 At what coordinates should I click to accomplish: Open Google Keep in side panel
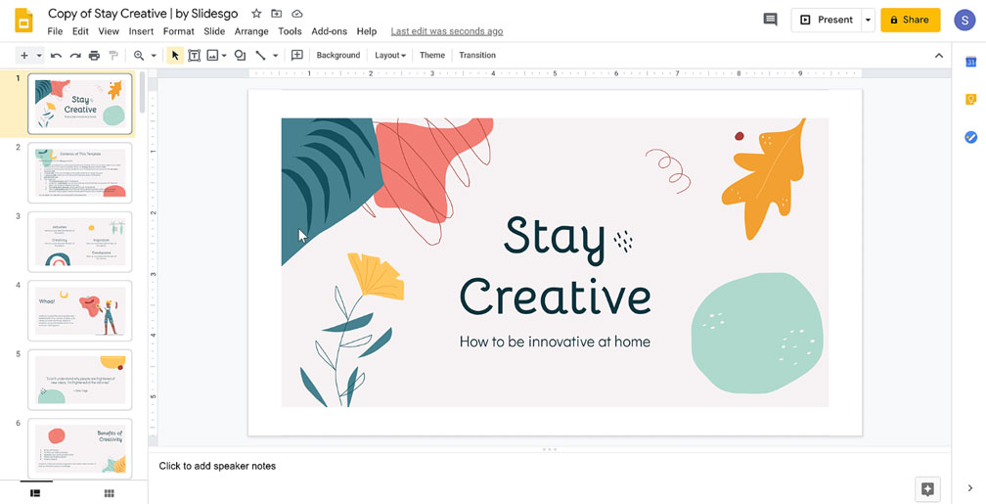[x=970, y=99]
